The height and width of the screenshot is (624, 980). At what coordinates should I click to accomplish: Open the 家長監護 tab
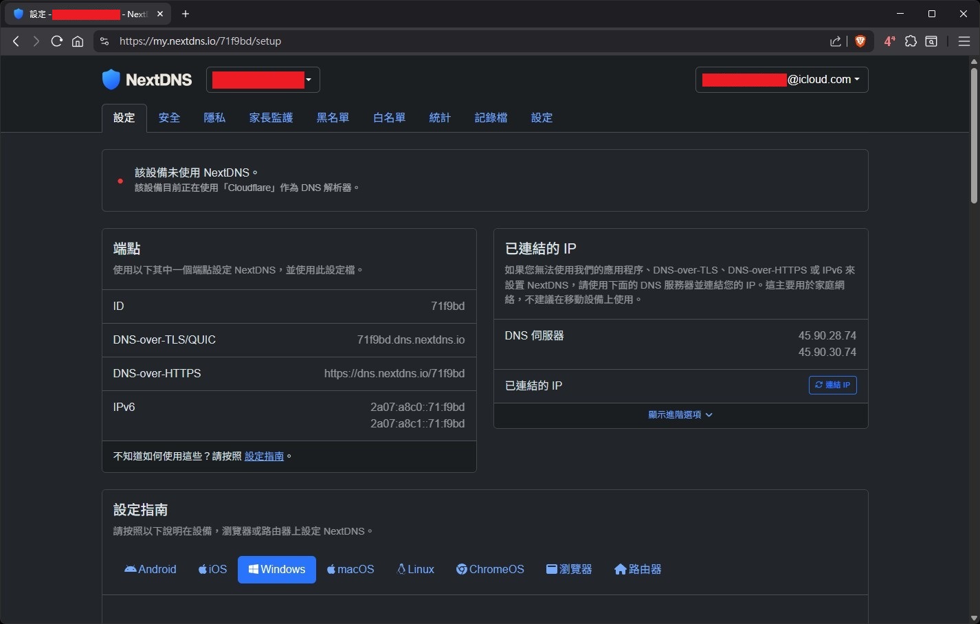(271, 118)
